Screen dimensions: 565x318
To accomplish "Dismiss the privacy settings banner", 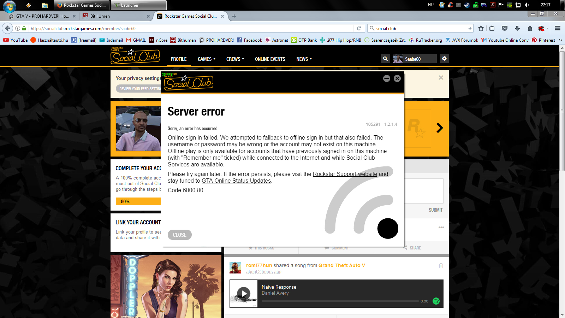I will [441, 77].
